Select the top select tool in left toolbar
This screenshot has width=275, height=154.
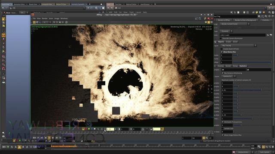3,19
